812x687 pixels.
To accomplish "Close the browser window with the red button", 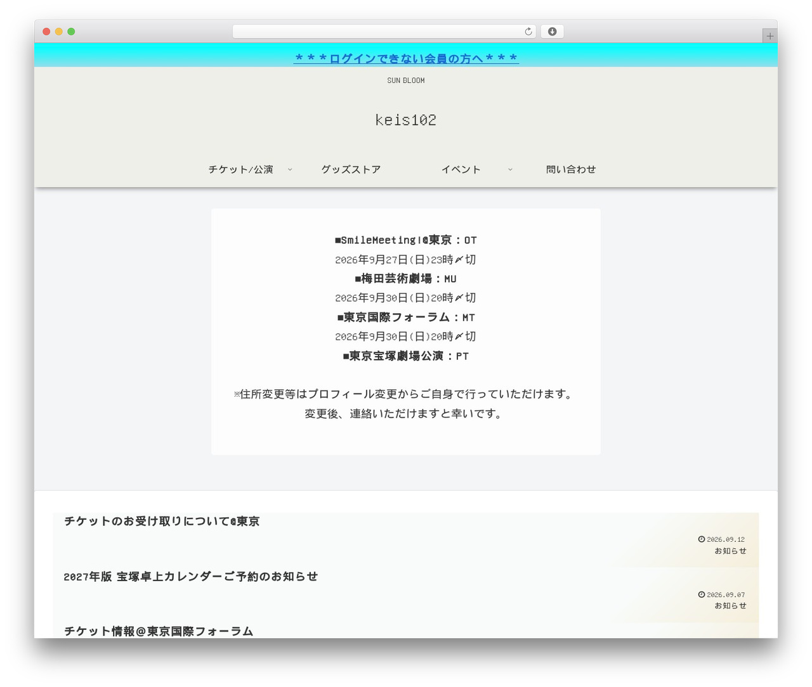I will click(x=46, y=32).
